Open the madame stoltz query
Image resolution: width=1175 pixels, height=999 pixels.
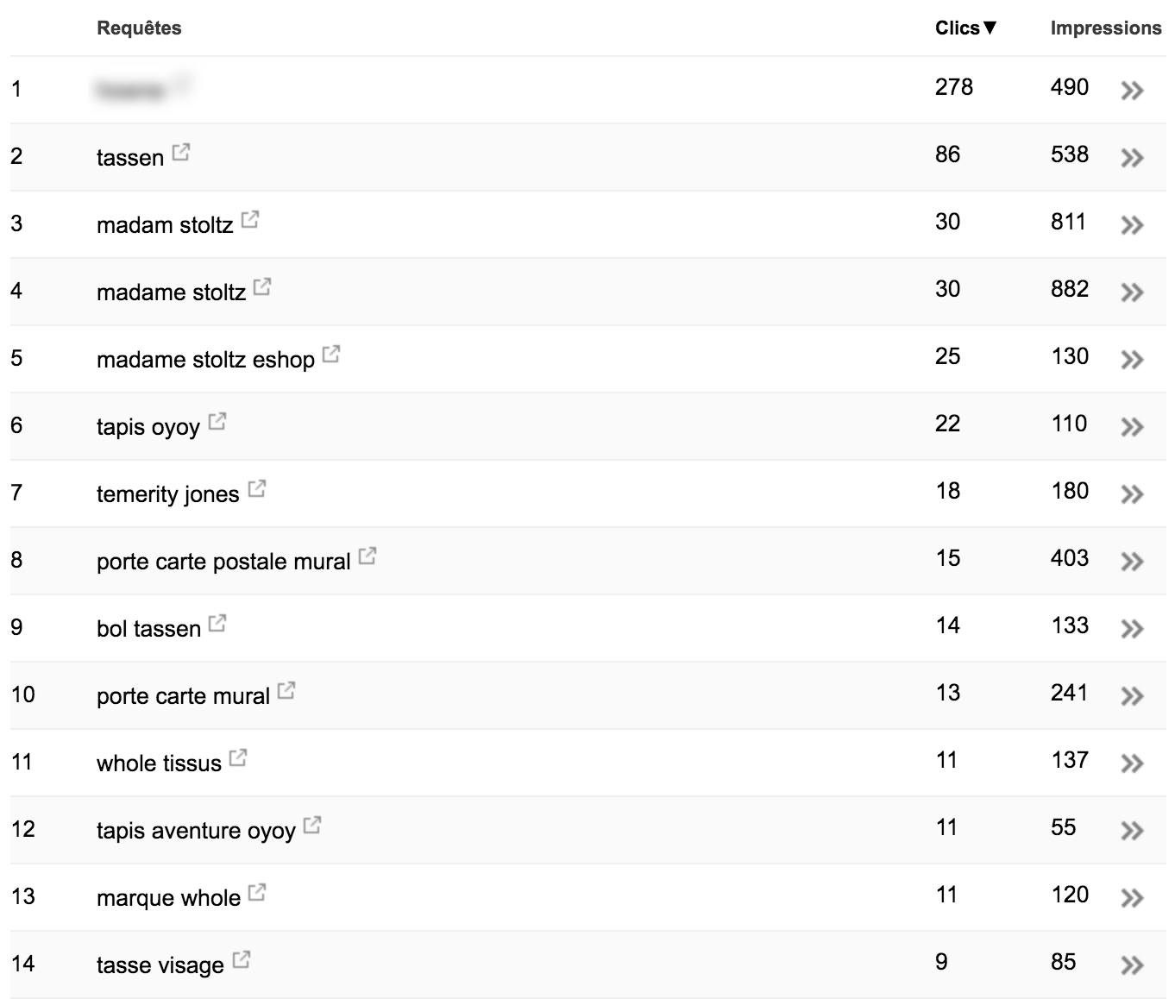[x=171, y=292]
